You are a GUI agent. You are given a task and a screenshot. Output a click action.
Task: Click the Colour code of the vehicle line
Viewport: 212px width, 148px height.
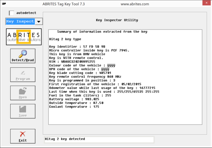[x=82, y=66]
